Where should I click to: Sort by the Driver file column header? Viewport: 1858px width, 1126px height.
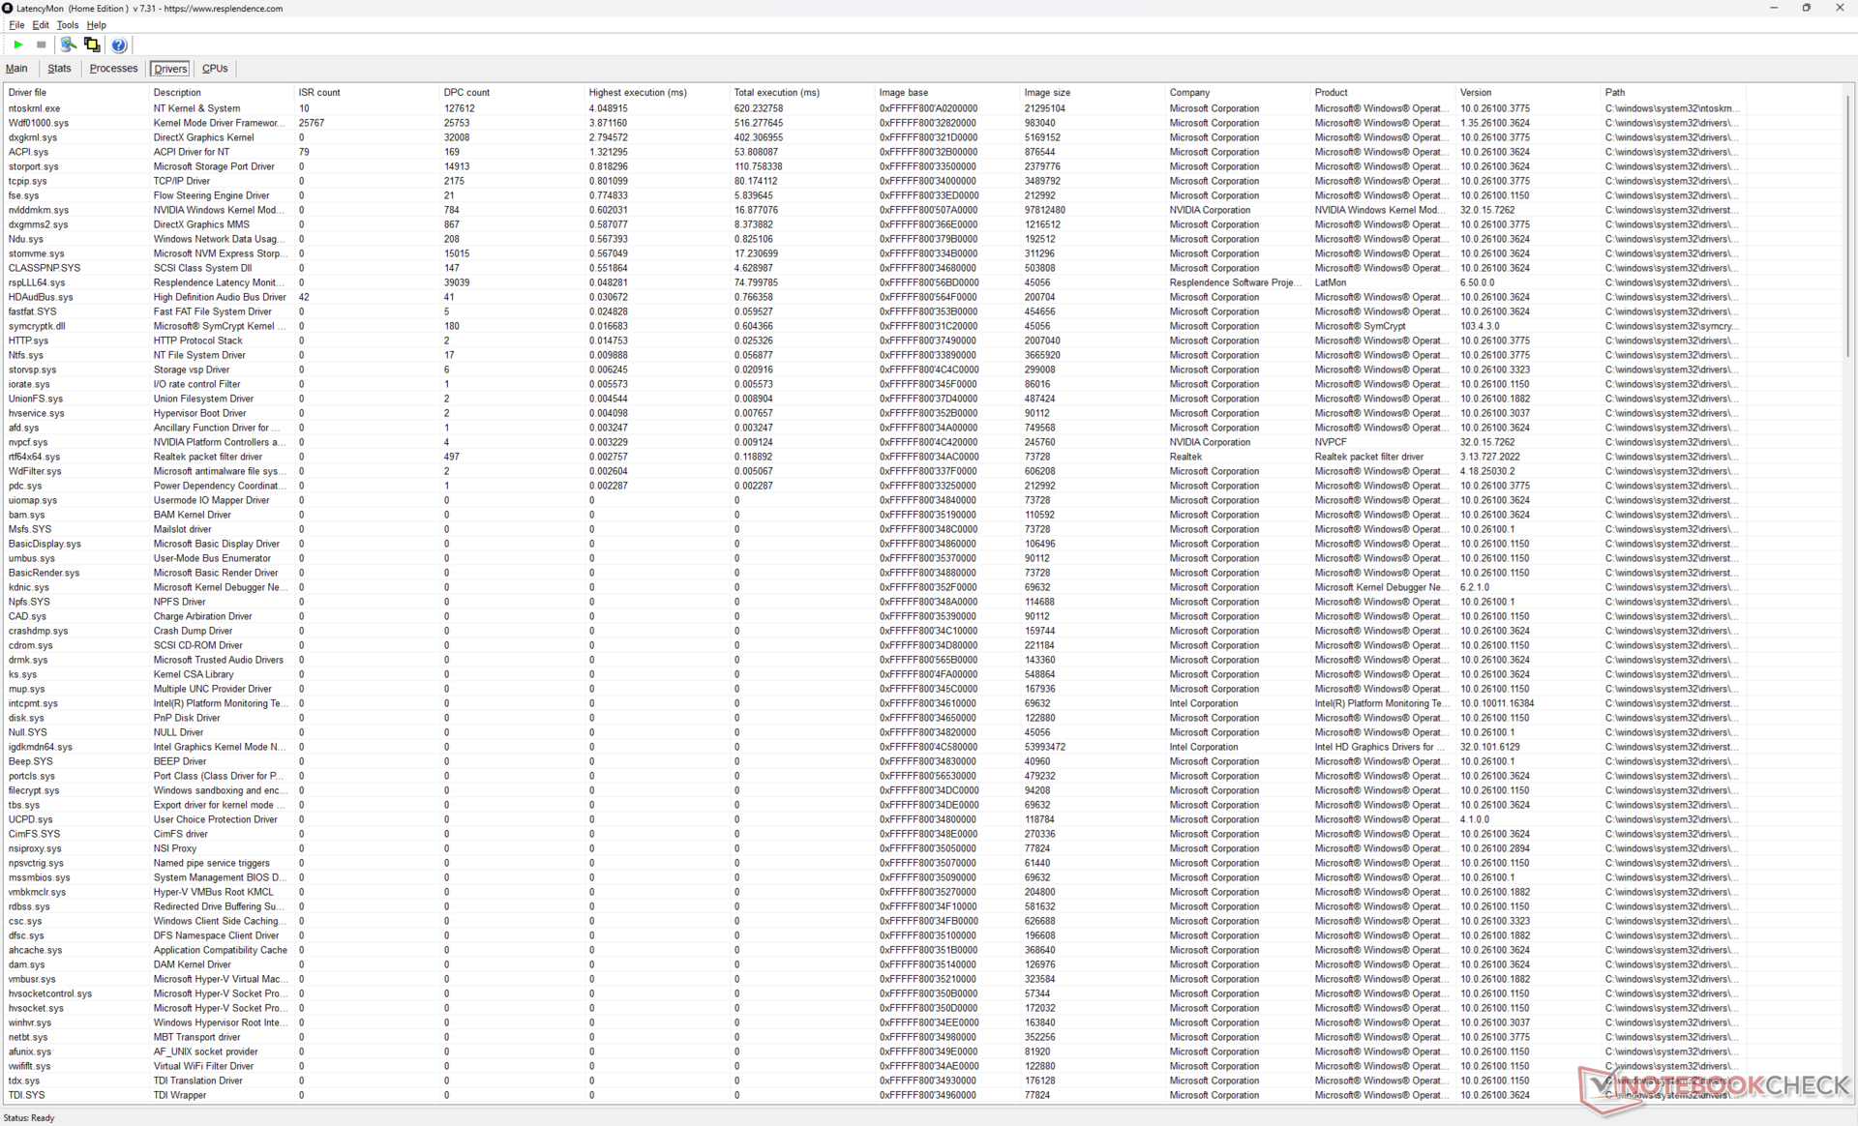pyautogui.click(x=27, y=93)
